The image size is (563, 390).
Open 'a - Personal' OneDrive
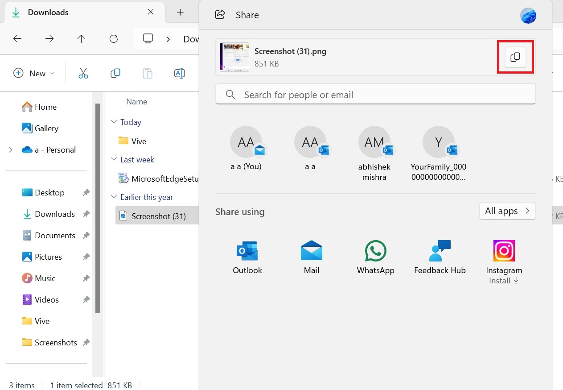click(x=49, y=150)
